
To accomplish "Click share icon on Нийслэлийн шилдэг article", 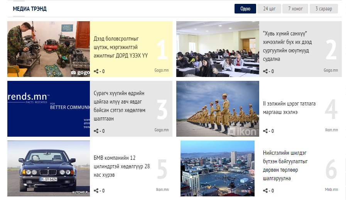I will (265, 191).
